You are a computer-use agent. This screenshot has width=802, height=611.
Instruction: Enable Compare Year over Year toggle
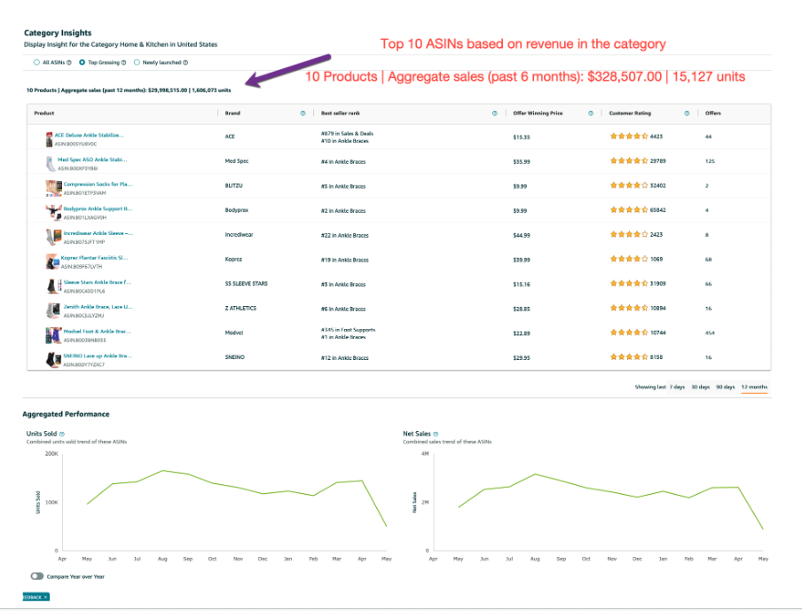(x=36, y=576)
